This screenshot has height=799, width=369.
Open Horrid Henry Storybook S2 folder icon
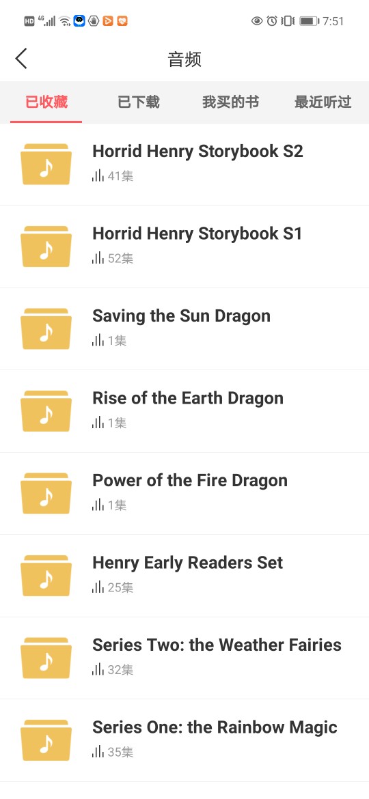[x=46, y=164]
